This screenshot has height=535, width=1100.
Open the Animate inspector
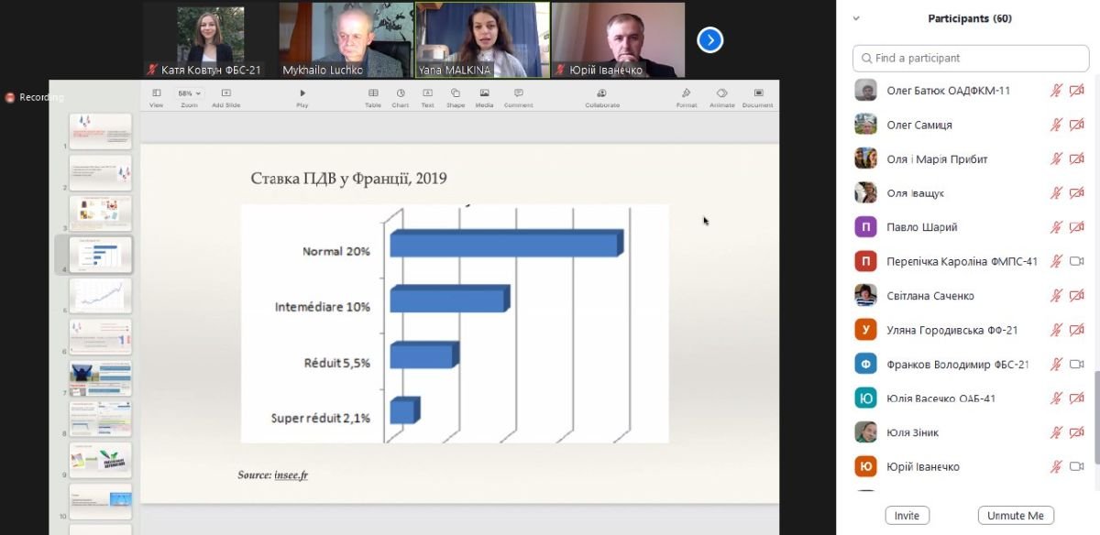click(x=722, y=98)
